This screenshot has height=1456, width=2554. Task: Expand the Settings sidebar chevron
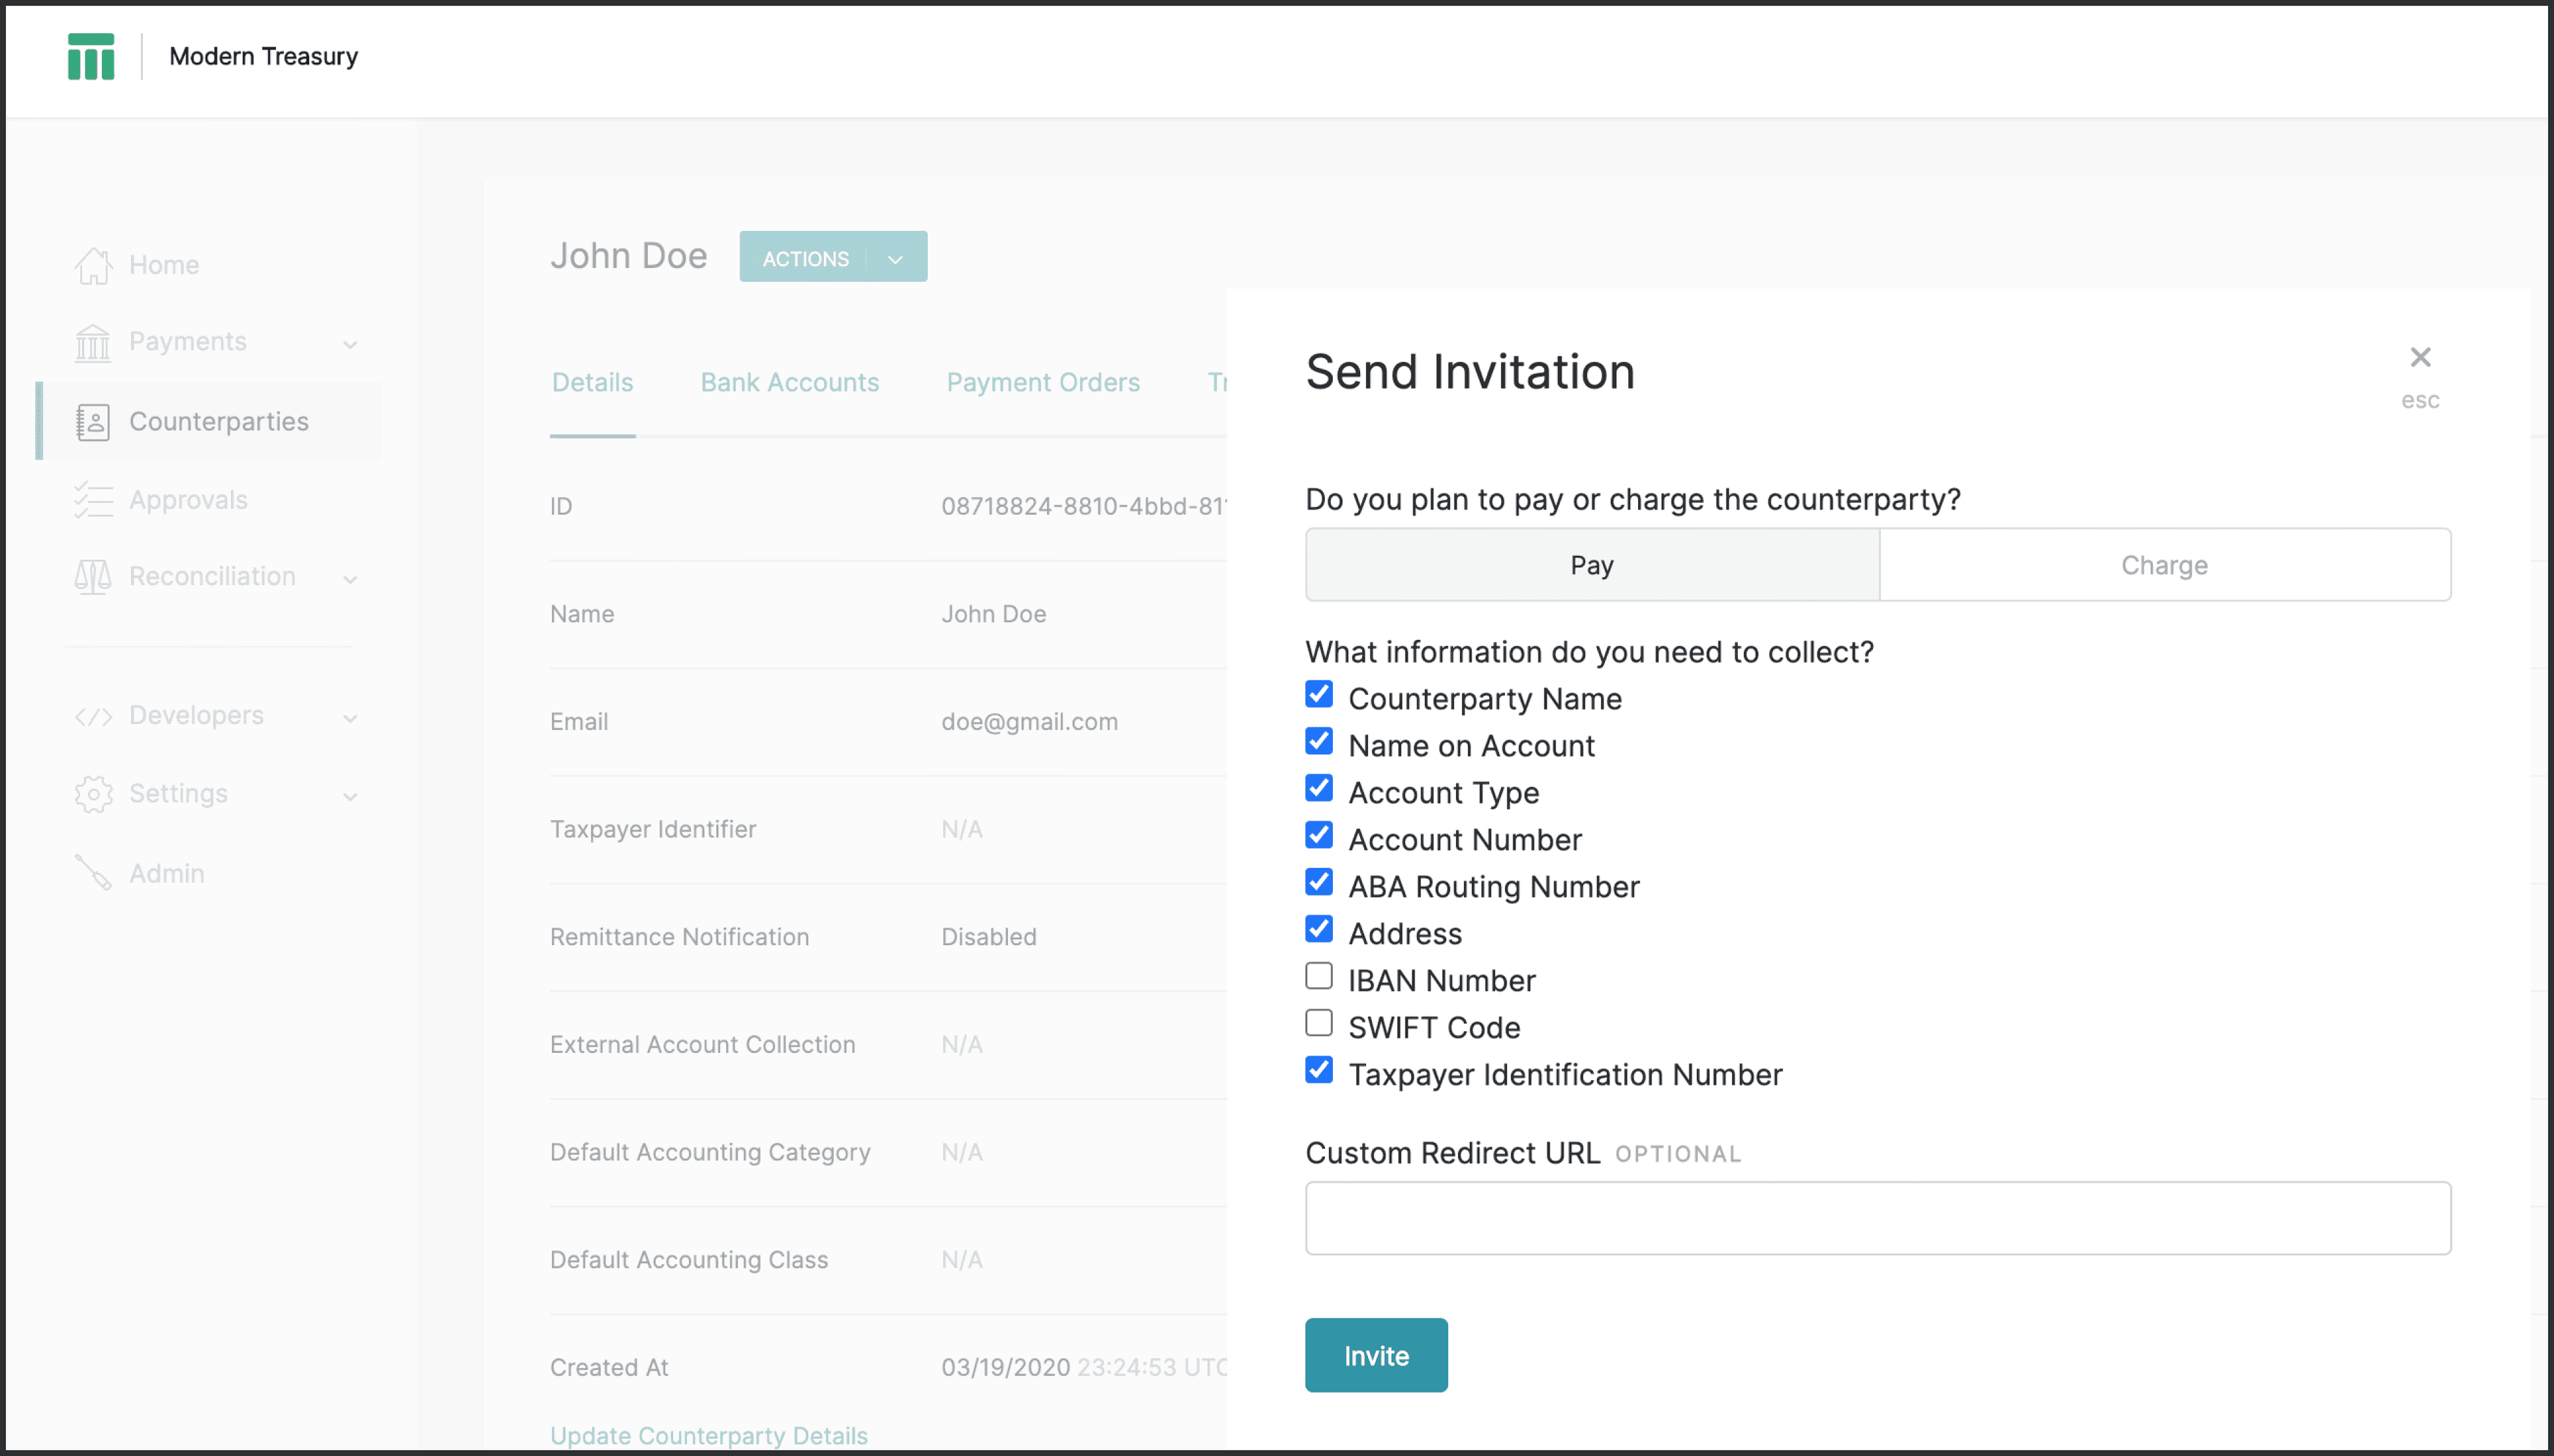(350, 796)
